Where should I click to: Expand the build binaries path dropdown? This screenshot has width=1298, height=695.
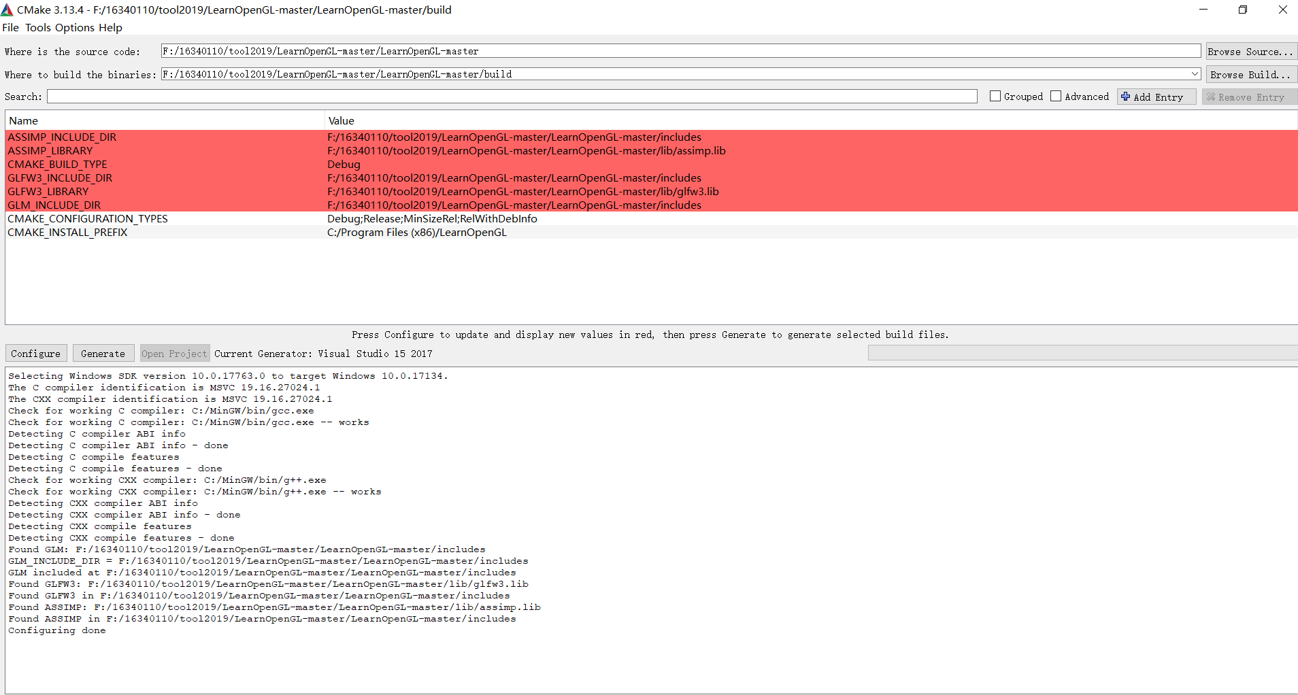[1195, 73]
